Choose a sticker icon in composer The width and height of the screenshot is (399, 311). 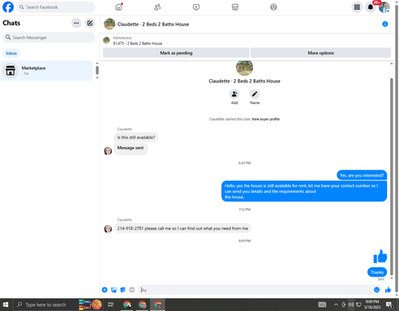point(123,289)
